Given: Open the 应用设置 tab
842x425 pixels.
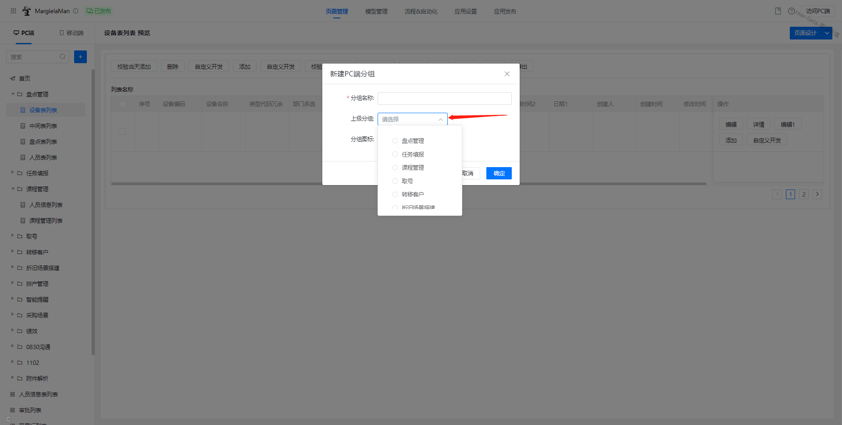Looking at the screenshot, I should coord(466,11).
